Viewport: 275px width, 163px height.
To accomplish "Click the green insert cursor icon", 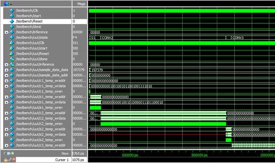I will 13,154.
